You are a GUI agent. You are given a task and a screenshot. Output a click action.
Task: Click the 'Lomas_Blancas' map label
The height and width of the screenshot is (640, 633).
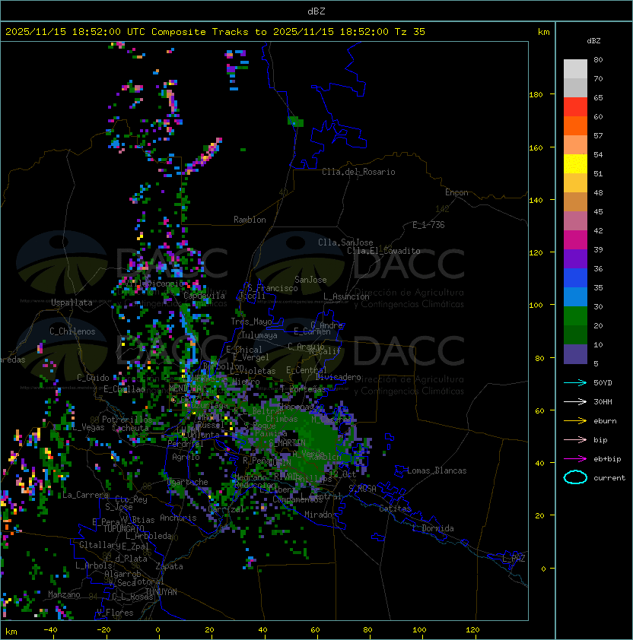tap(437, 470)
